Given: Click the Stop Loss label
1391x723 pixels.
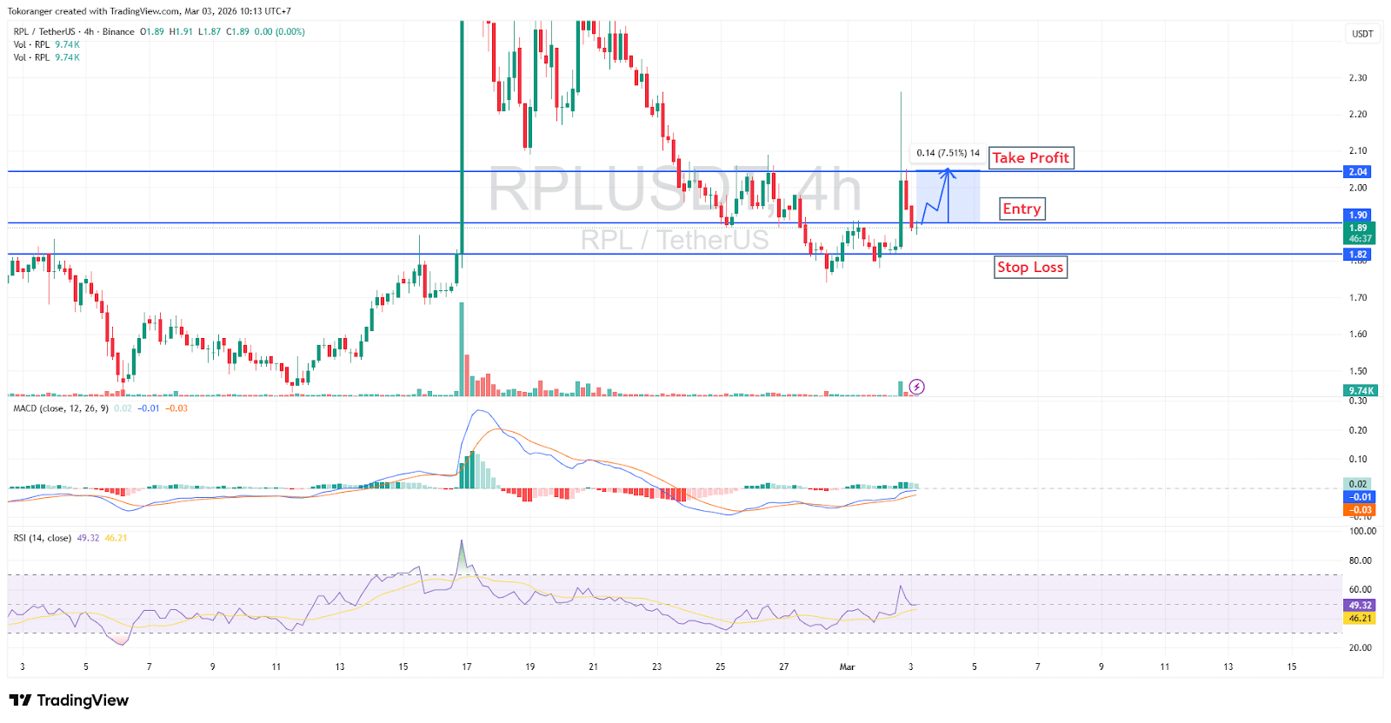Looking at the screenshot, I should pyautogui.click(x=1029, y=268).
